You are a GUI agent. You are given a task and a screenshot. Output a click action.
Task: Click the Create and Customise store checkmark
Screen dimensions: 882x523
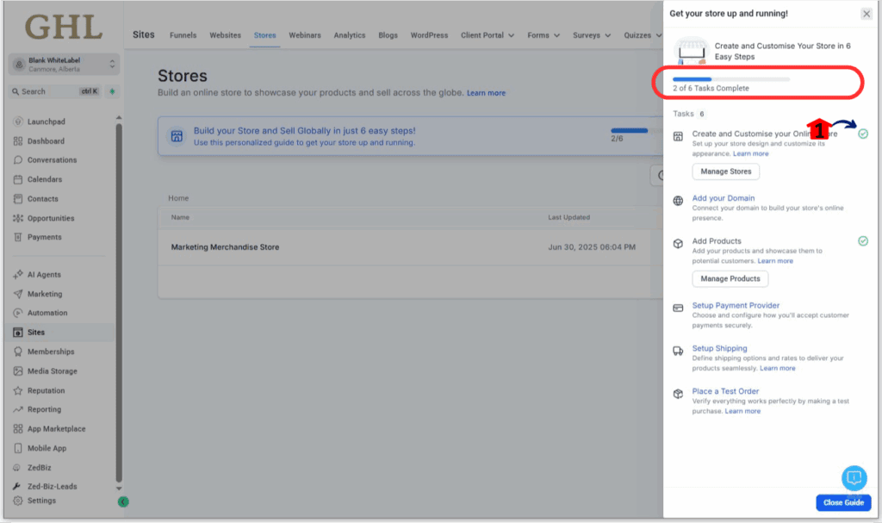(x=863, y=134)
